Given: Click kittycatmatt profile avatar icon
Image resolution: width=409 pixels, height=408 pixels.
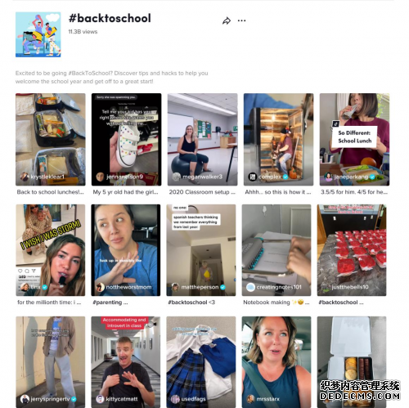Looking at the screenshot, I should [100, 399].
